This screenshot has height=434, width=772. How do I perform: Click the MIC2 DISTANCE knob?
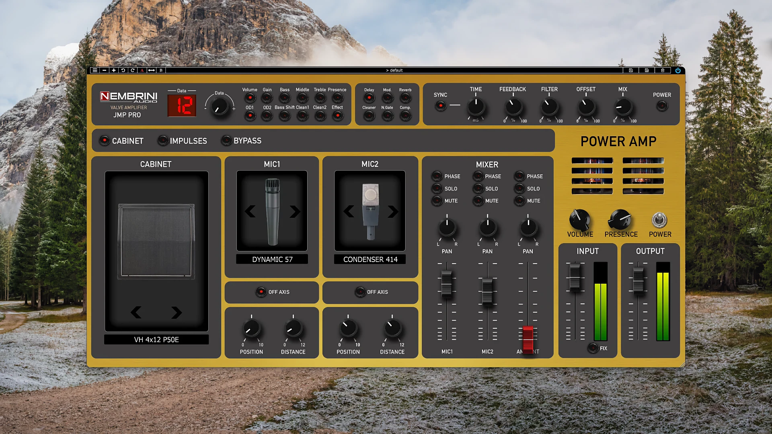coord(392,329)
